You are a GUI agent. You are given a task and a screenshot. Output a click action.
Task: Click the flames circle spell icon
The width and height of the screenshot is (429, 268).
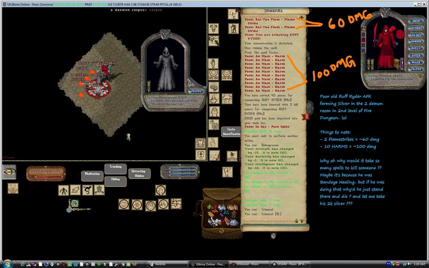(x=163, y=204)
